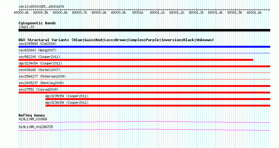Click the thin blue nsv832643 line
Image resolution: width=279 pixels, height=148 pixels.
[x=144, y=53]
